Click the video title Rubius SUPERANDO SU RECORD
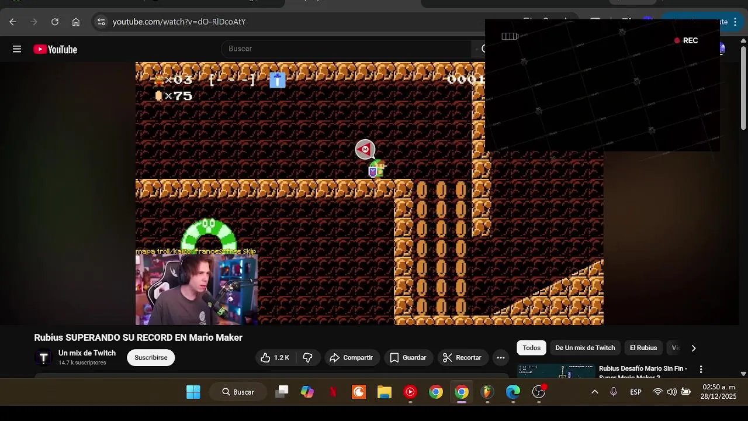 click(138, 337)
